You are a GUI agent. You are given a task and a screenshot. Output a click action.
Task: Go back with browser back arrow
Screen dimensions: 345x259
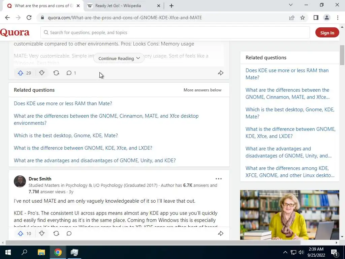[7, 18]
